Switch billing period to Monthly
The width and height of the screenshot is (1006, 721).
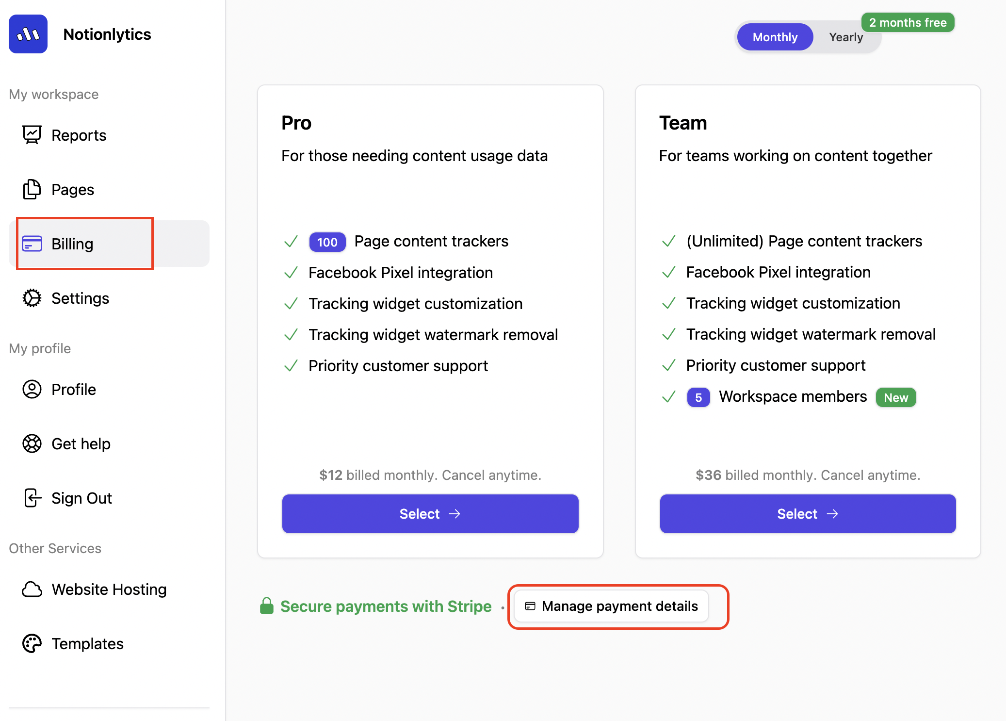[775, 37]
